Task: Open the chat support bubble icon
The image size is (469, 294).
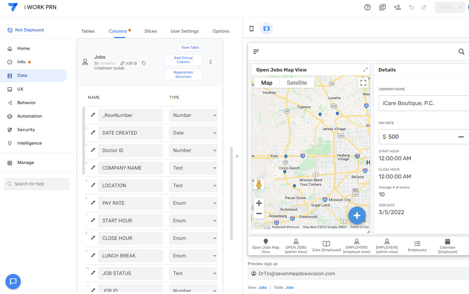Action: click(13, 282)
